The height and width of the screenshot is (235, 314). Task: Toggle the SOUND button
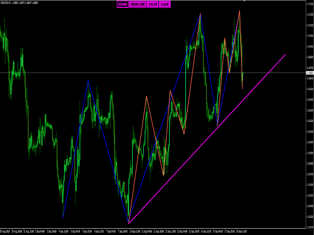[123, 4]
